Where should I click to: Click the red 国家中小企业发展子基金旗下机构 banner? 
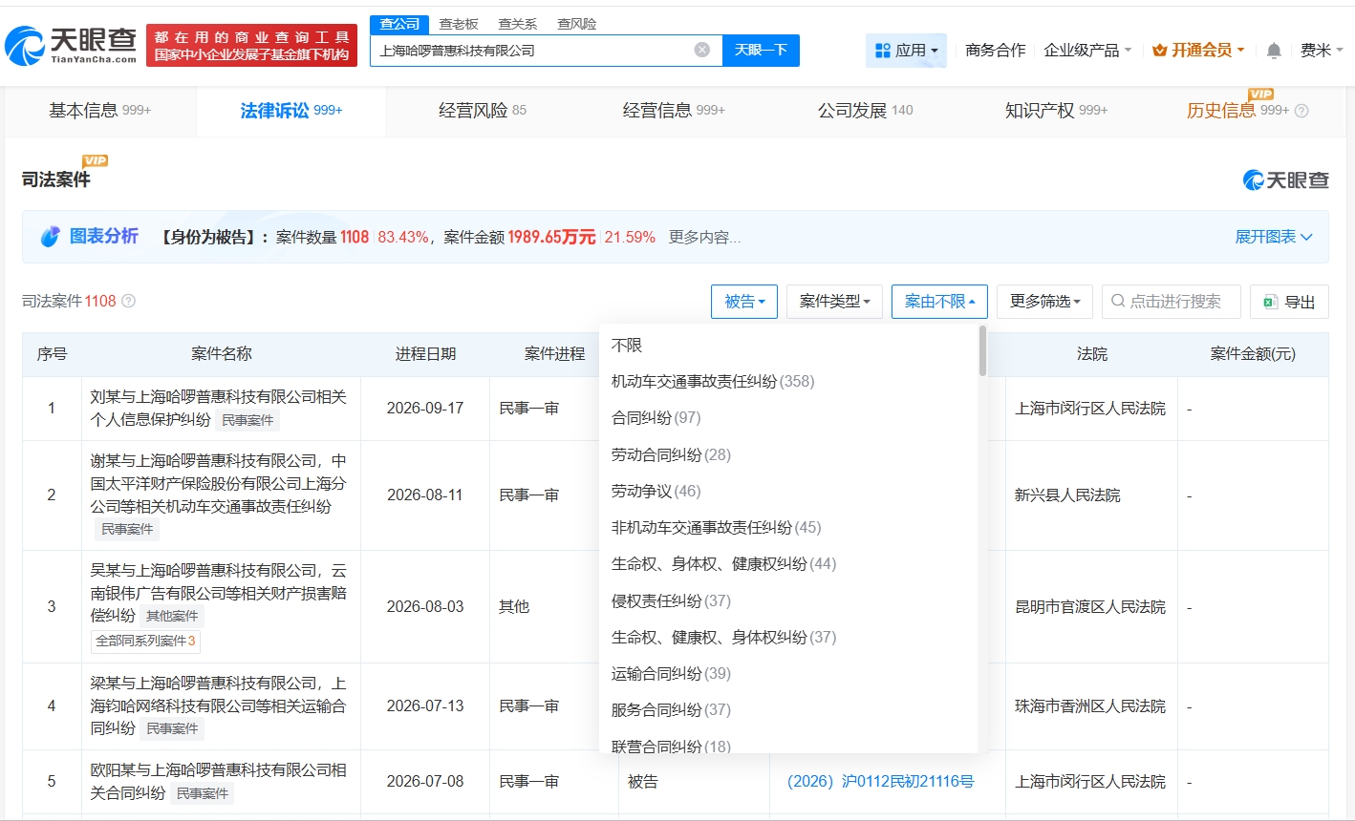pyautogui.click(x=251, y=46)
